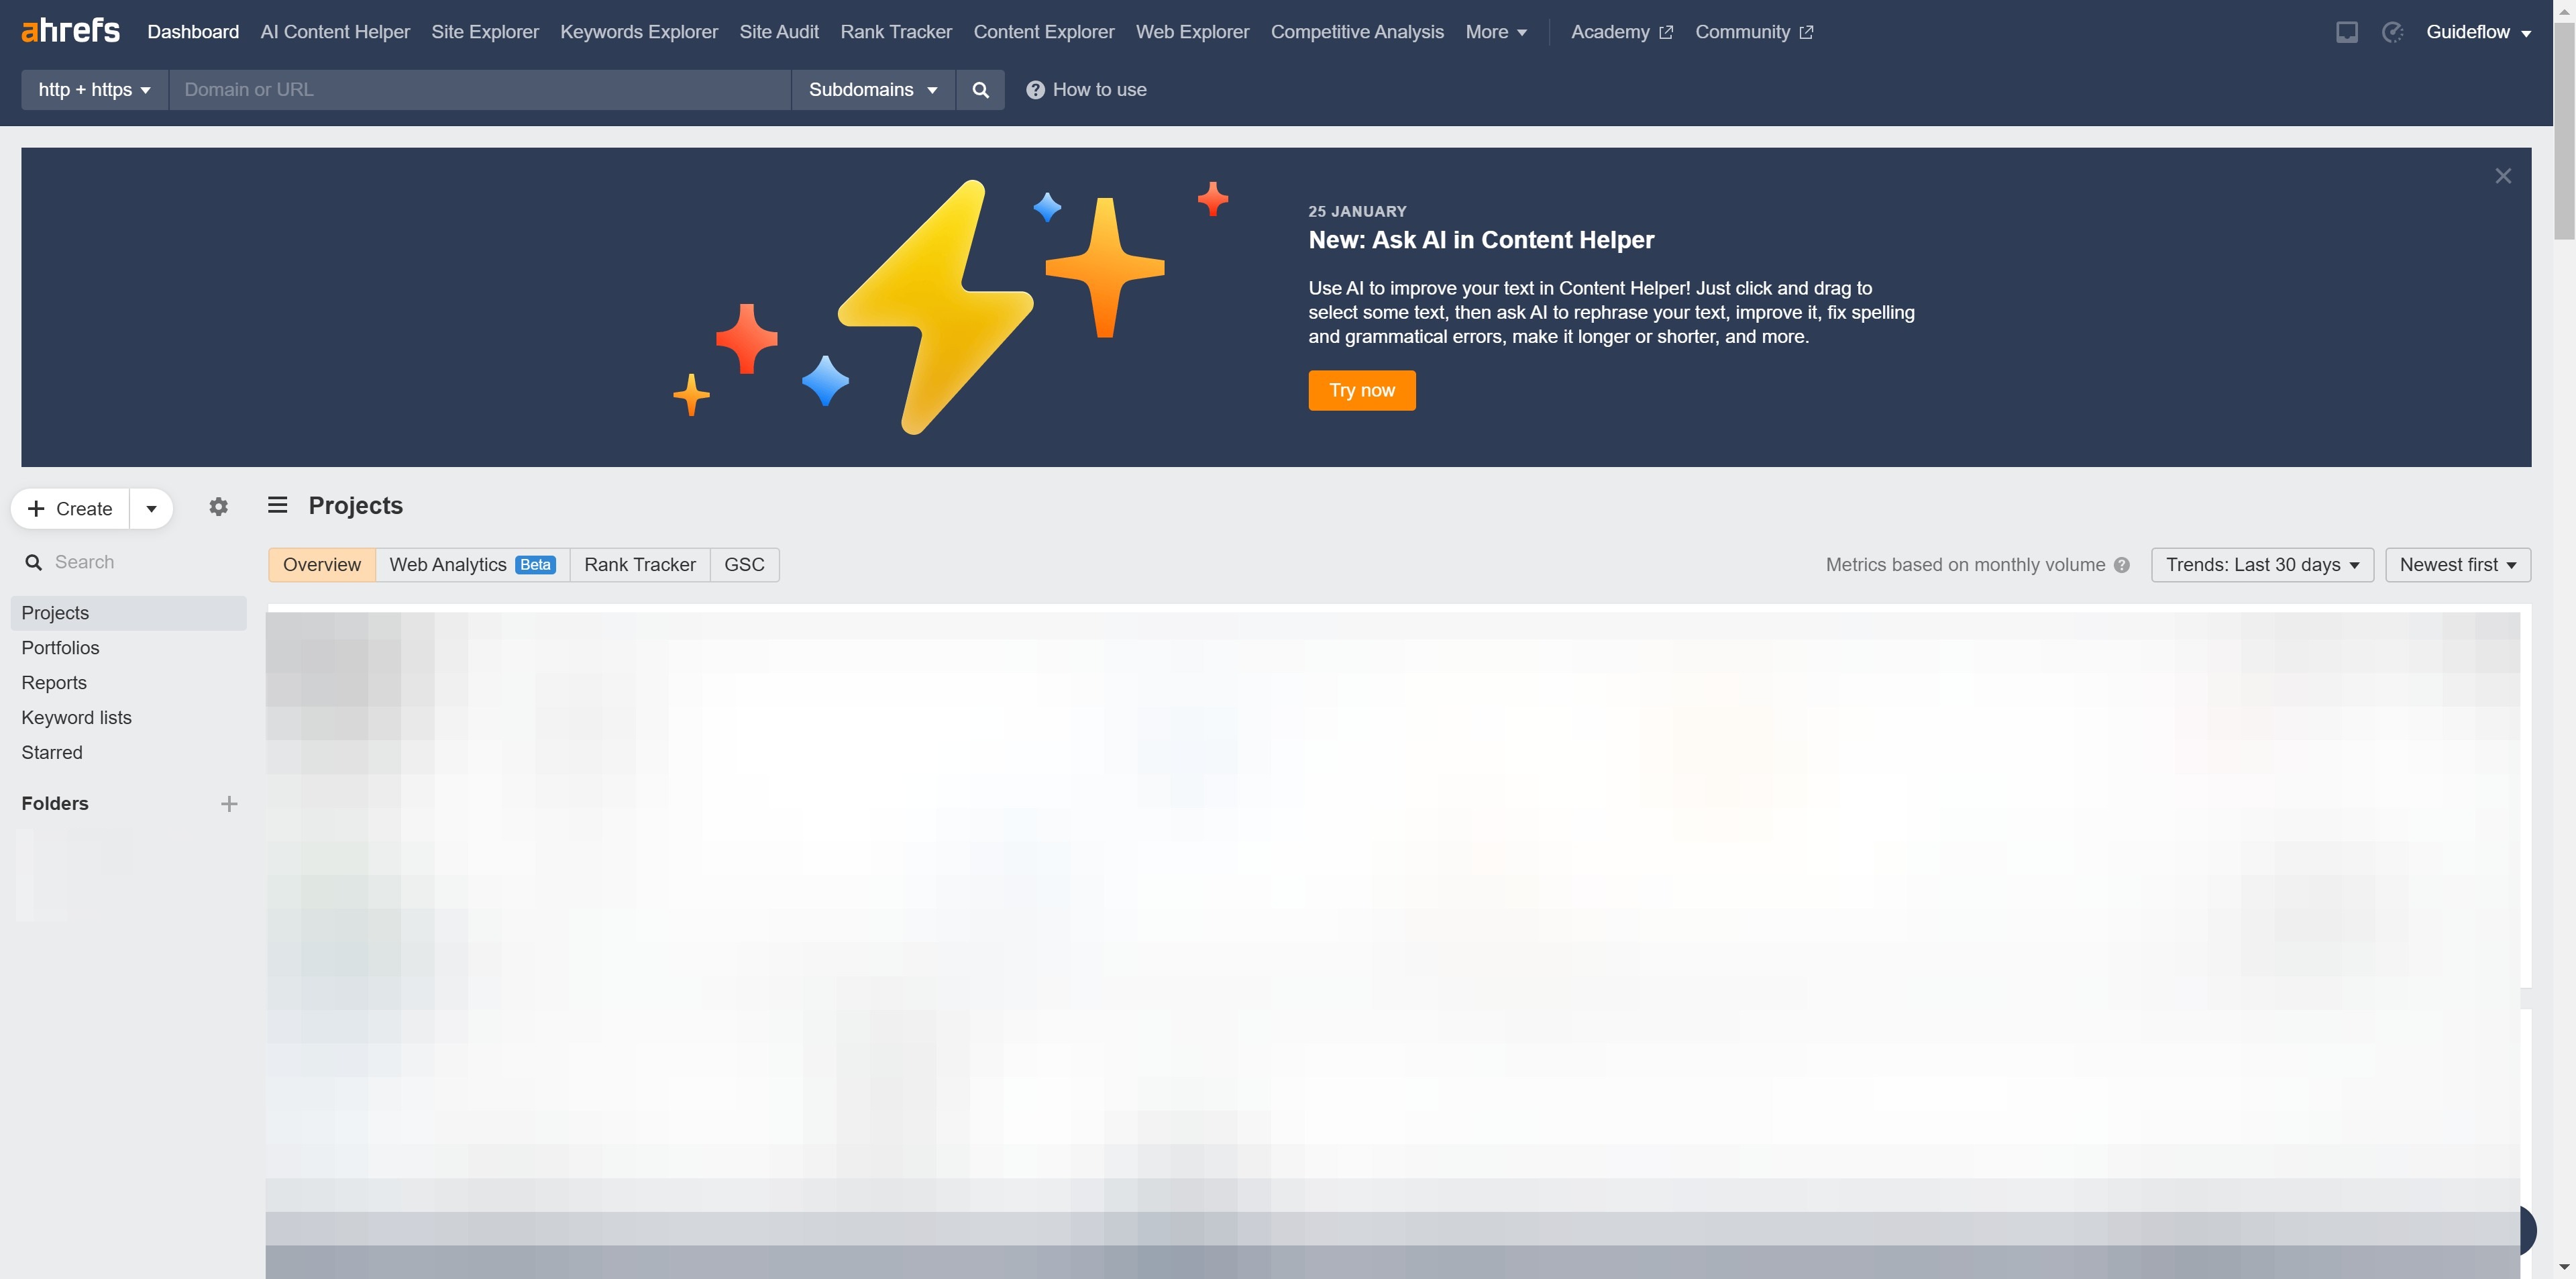Image resolution: width=2576 pixels, height=1279 pixels.
Task: Open the GSC tab
Action: 744,564
